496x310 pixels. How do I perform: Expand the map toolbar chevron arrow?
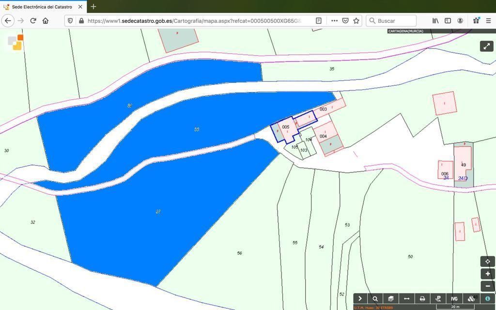pos(360,299)
